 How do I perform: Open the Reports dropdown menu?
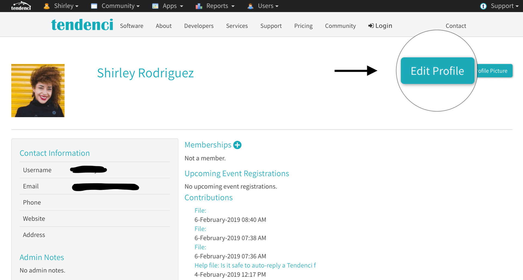[221, 6]
